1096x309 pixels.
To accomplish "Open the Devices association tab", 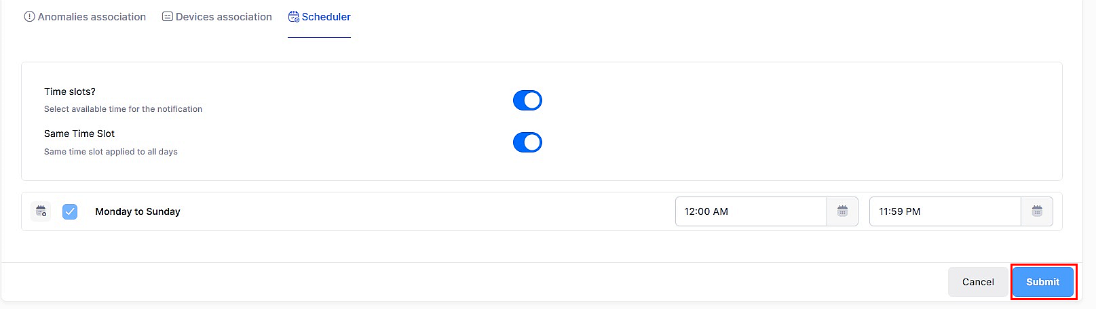I will (x=223, y=17).
